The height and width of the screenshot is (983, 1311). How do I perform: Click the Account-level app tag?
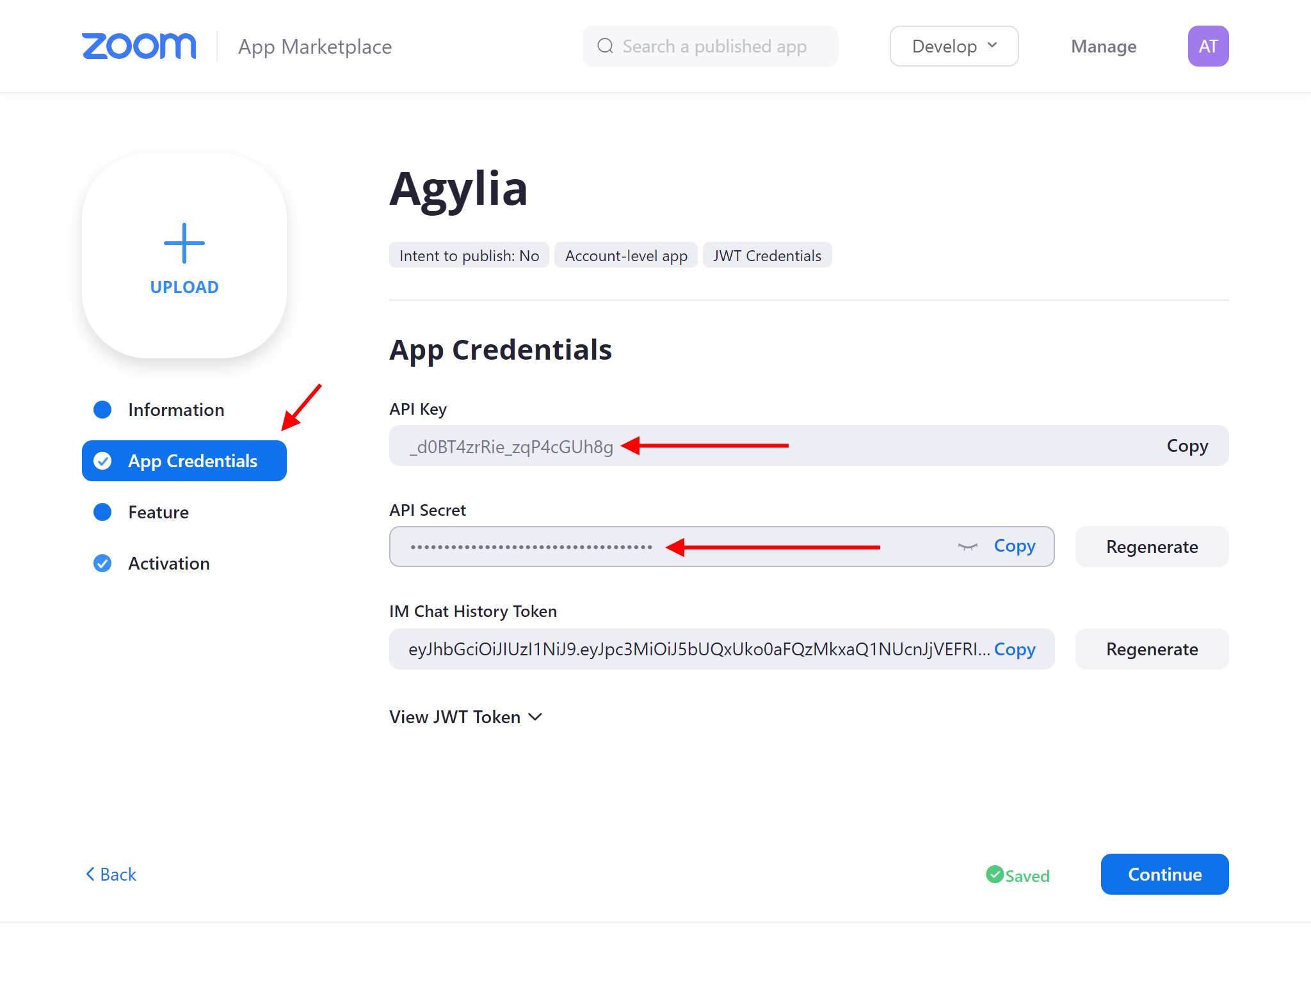coord(626,255)
